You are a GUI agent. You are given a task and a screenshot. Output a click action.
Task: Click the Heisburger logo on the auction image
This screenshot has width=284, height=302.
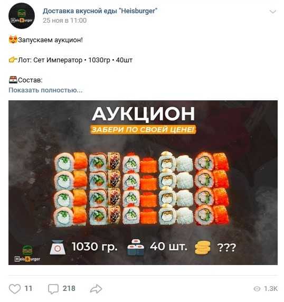coord(27,253)
